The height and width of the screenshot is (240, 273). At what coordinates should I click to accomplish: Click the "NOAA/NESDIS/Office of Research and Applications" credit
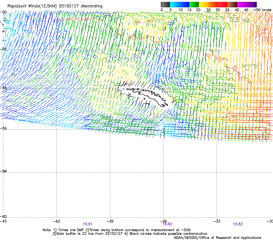tap(217, 238)
